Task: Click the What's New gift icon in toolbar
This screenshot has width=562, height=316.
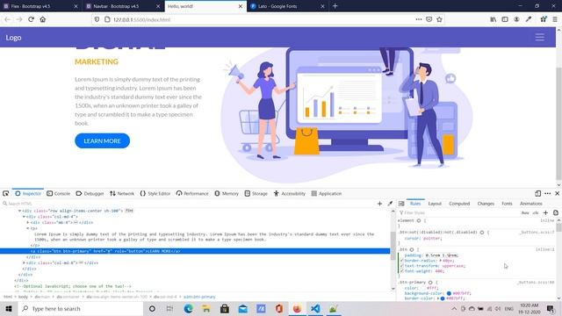Action: (x=544, y=19)
